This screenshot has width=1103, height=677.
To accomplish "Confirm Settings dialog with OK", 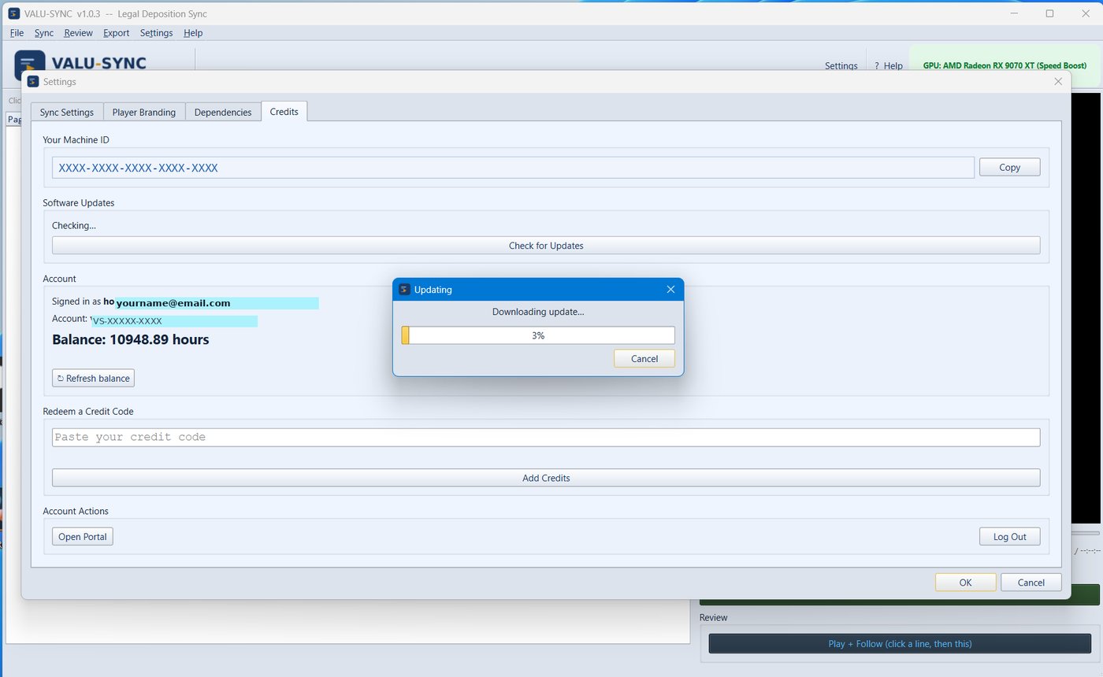I will tap(965, 583).
